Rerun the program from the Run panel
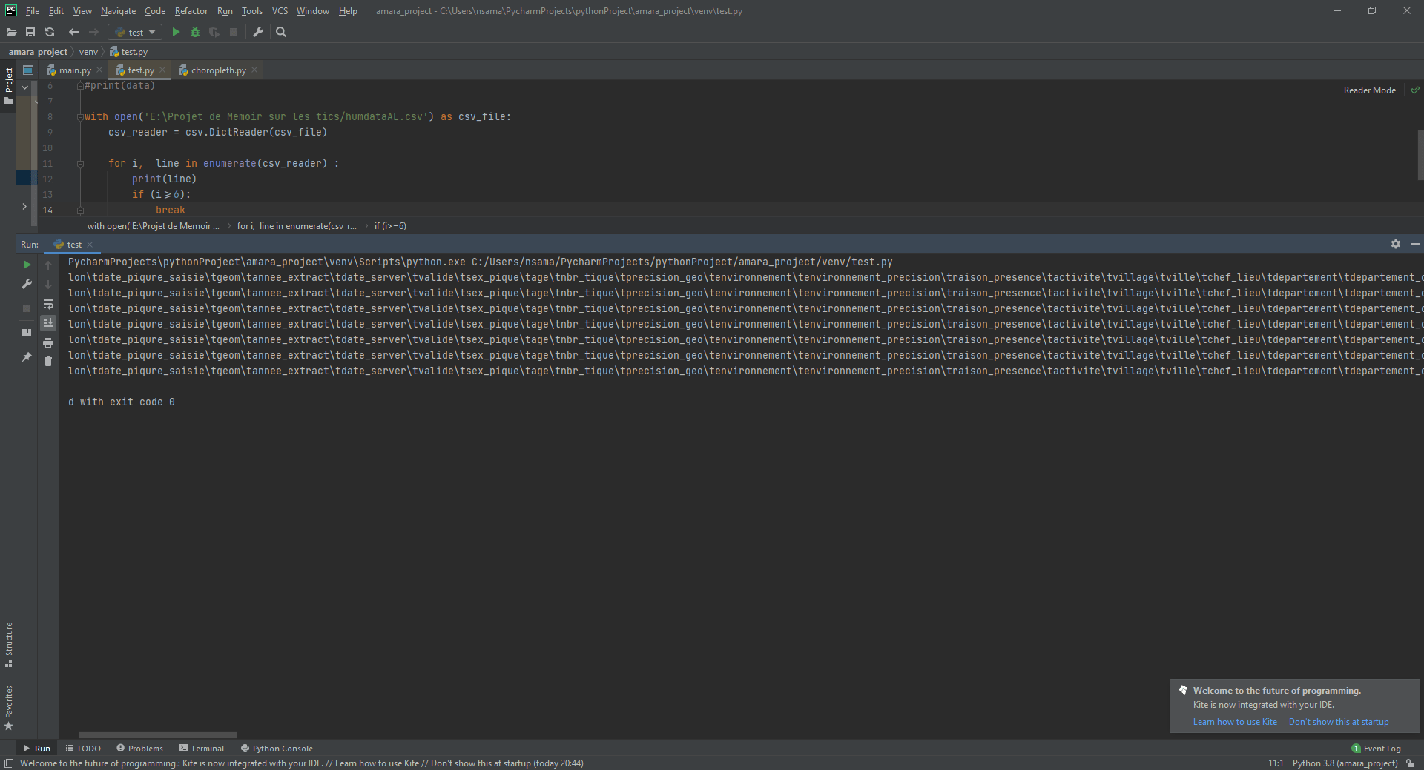Image resolution: width=1424 pixels, height=770 pixels. click(27, 264)
